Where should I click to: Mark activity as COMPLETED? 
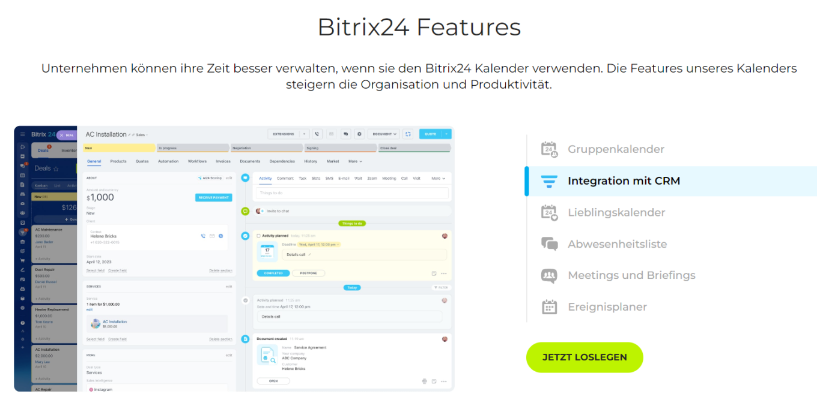[273, 273]
